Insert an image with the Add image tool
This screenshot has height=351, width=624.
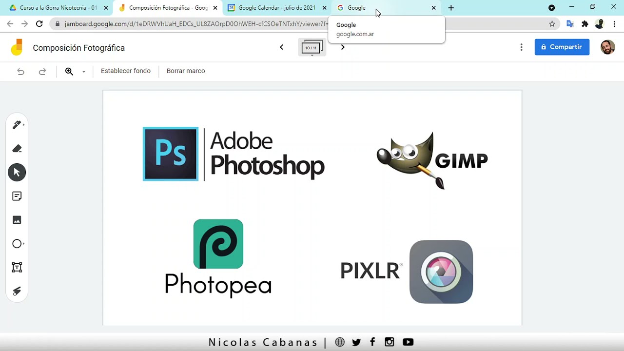click(x=17, y=220)
